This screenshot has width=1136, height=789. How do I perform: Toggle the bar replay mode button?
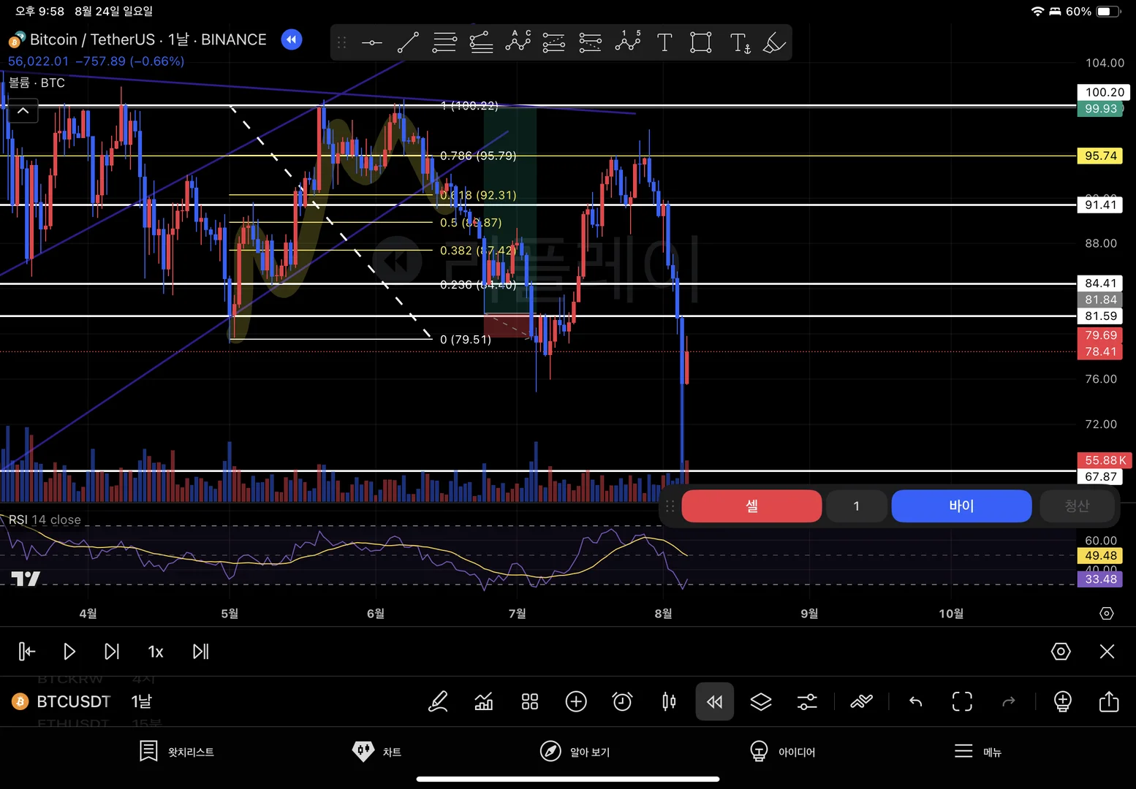(x=715, y=701)
